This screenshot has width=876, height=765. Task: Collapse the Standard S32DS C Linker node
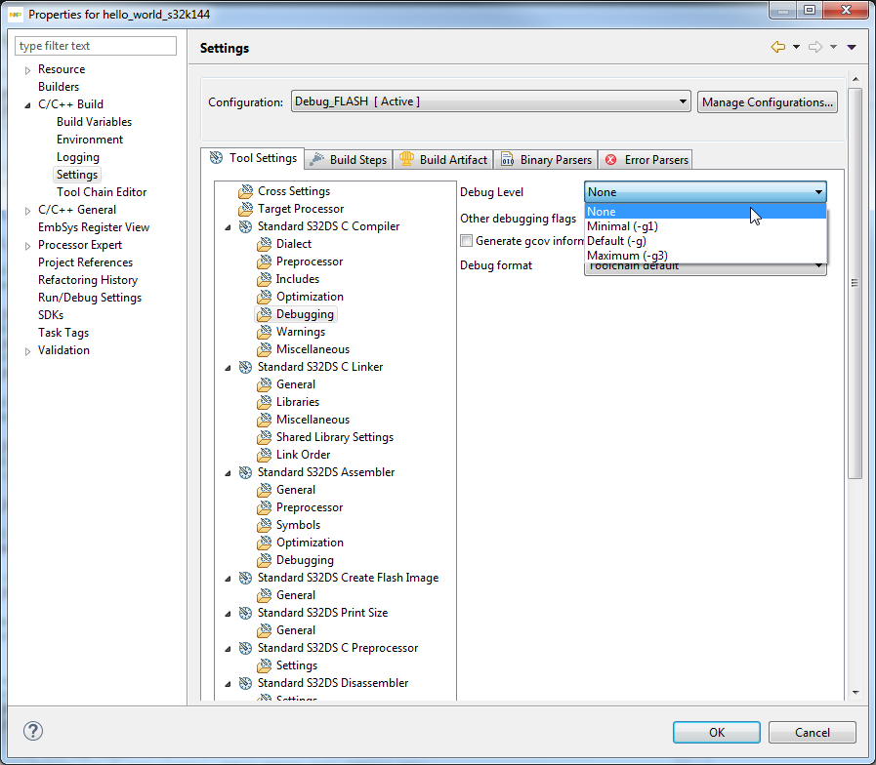pyautogui.click(x=229, y=367)
